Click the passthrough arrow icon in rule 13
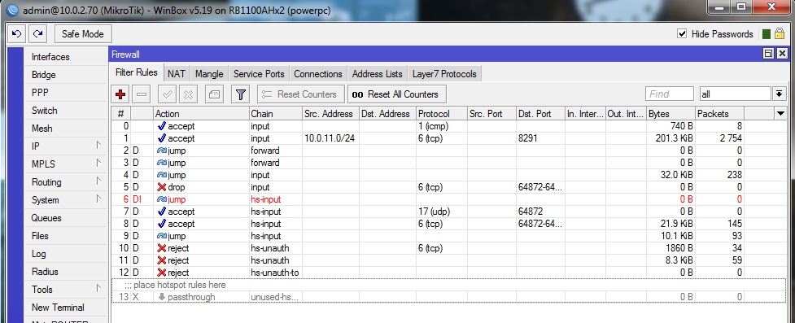 (x=162, y=297)
